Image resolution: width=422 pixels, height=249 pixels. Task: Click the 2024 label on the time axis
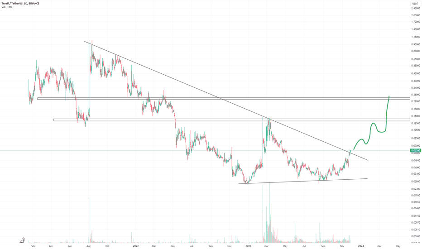[x=361, y=246]
